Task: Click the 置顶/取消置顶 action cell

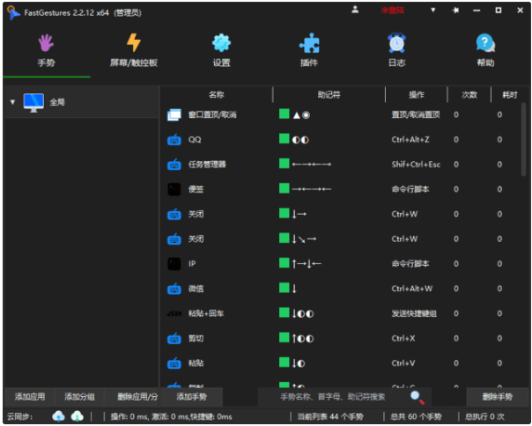Action: point(416,114)
